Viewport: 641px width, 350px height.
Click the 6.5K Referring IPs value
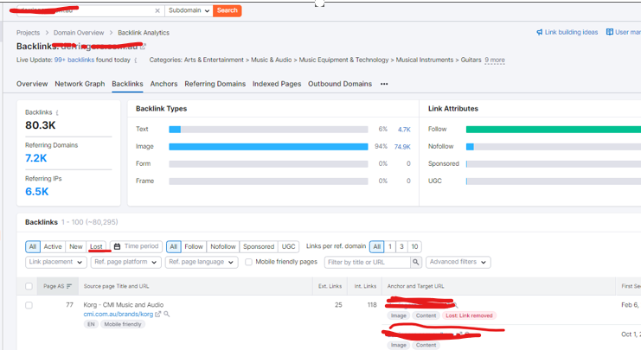click(x=37, y=192)
